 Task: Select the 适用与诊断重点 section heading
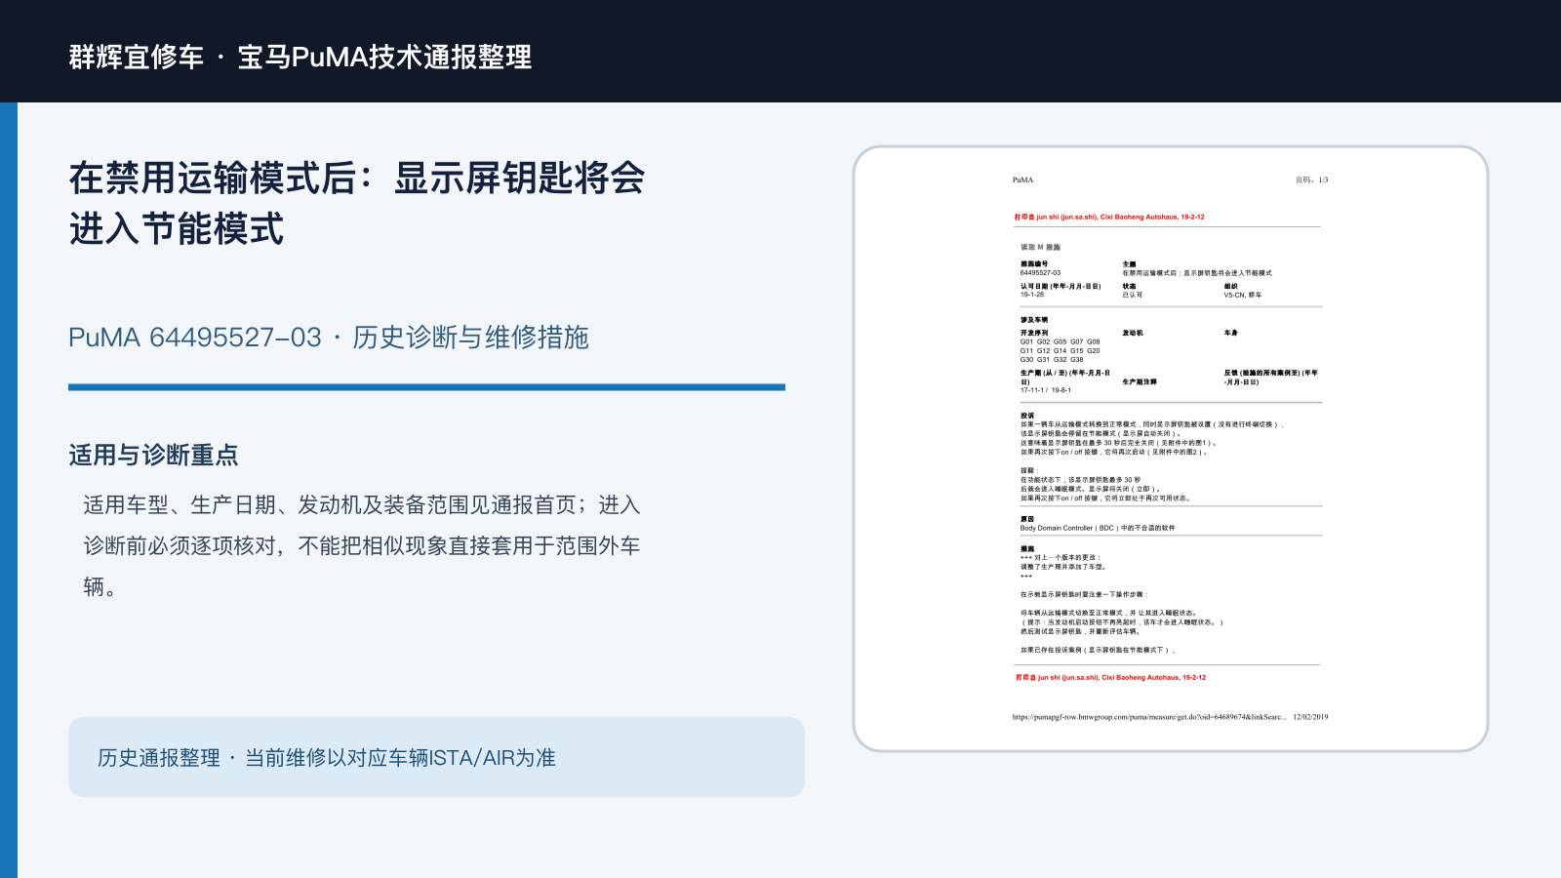[x=153, y=456]
